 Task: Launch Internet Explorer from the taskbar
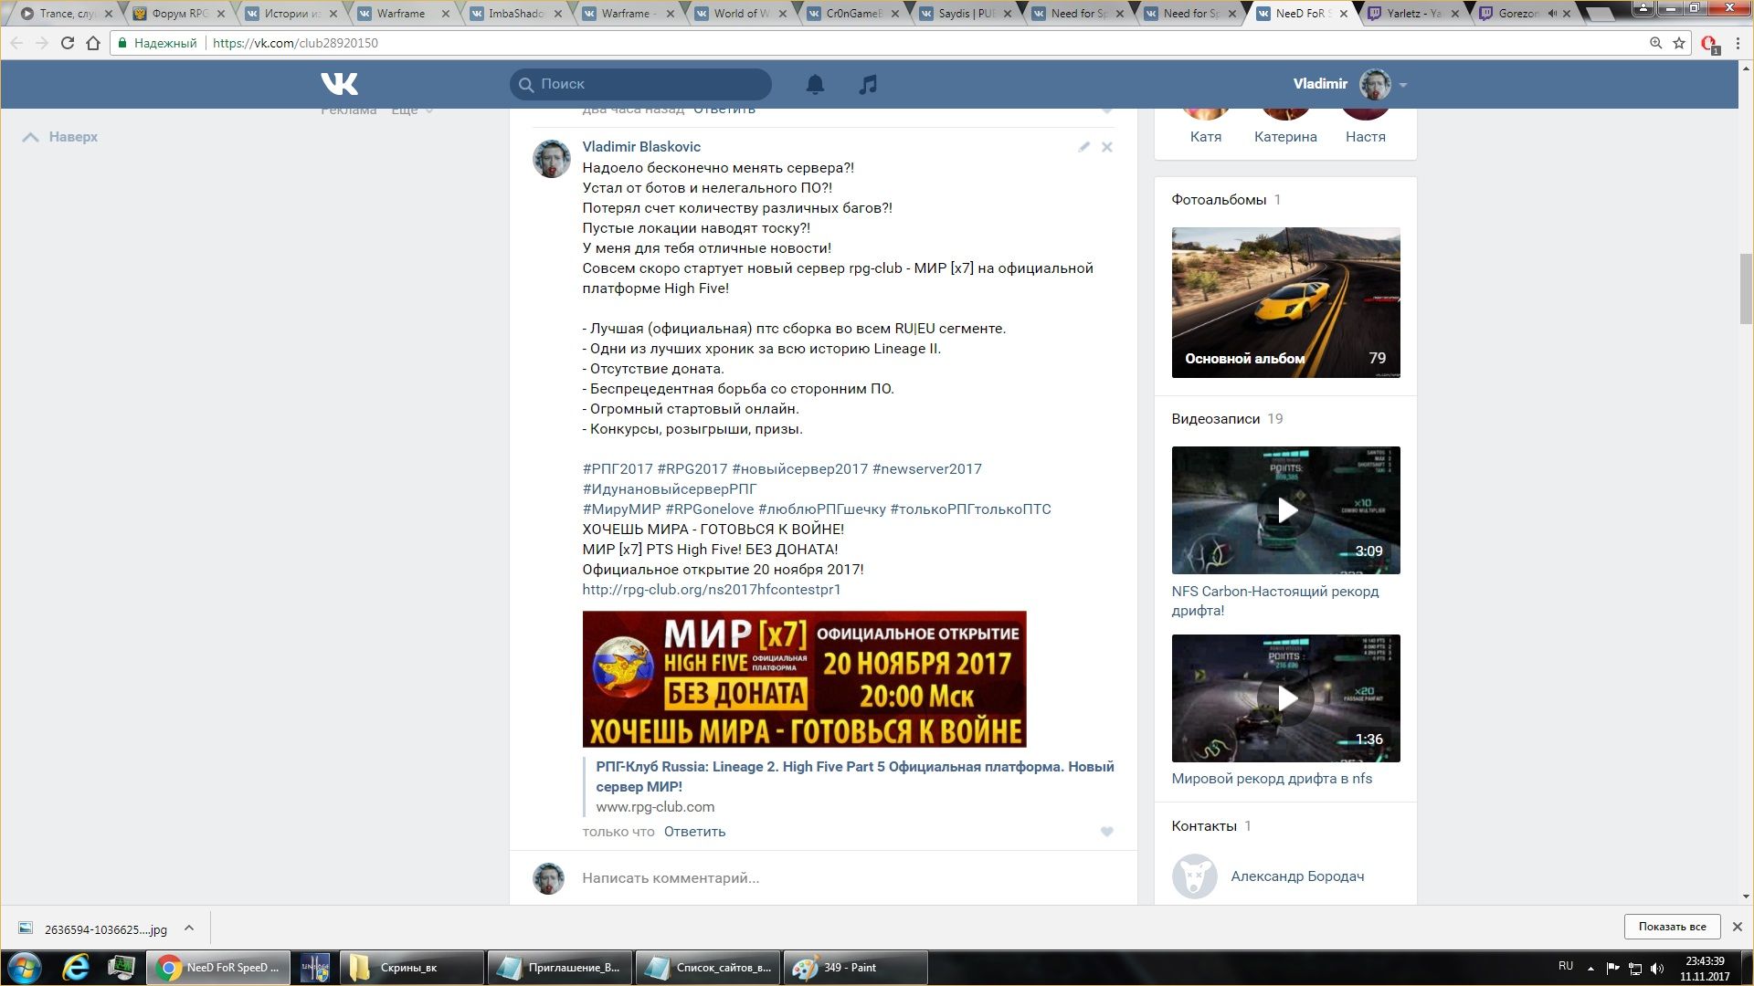[75, 968]
